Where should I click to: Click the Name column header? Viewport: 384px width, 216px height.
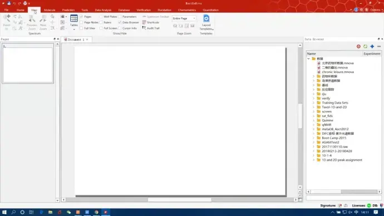[x=334, y=53]
